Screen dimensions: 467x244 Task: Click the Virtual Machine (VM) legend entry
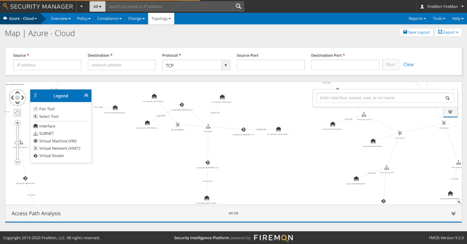(x=55, y=141)
